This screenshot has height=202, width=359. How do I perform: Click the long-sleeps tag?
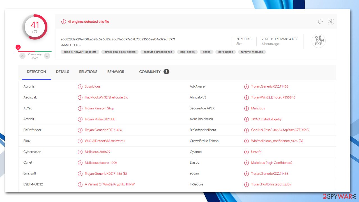(x=187, y=52)
